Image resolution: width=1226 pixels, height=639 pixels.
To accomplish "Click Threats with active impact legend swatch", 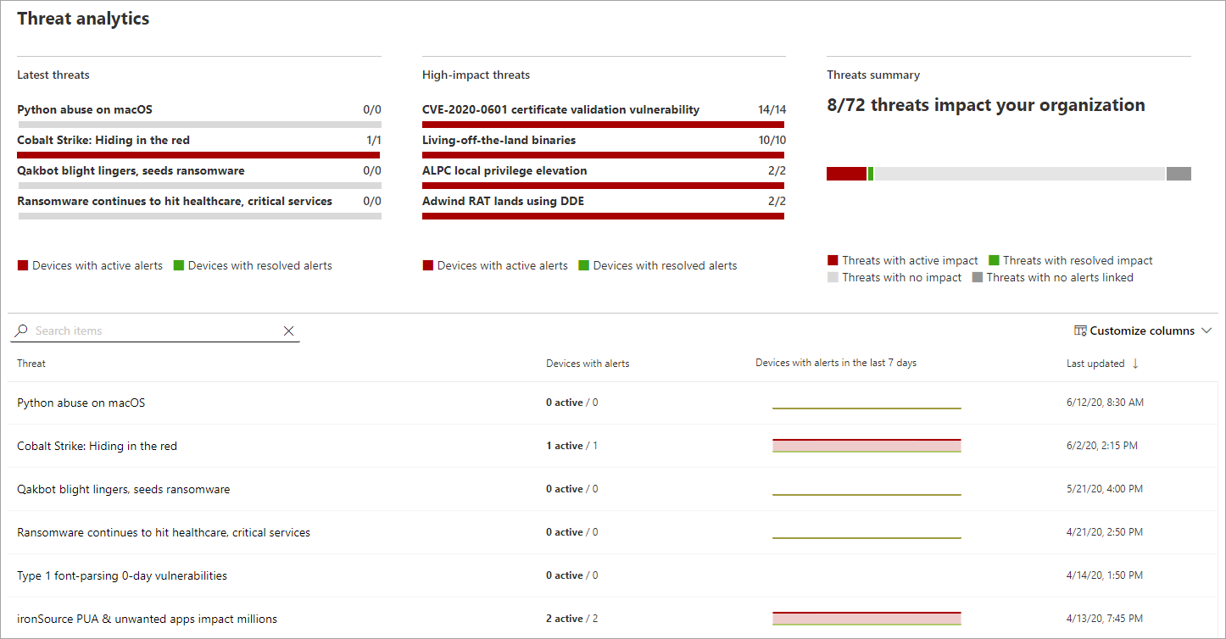I will point(833,260).
